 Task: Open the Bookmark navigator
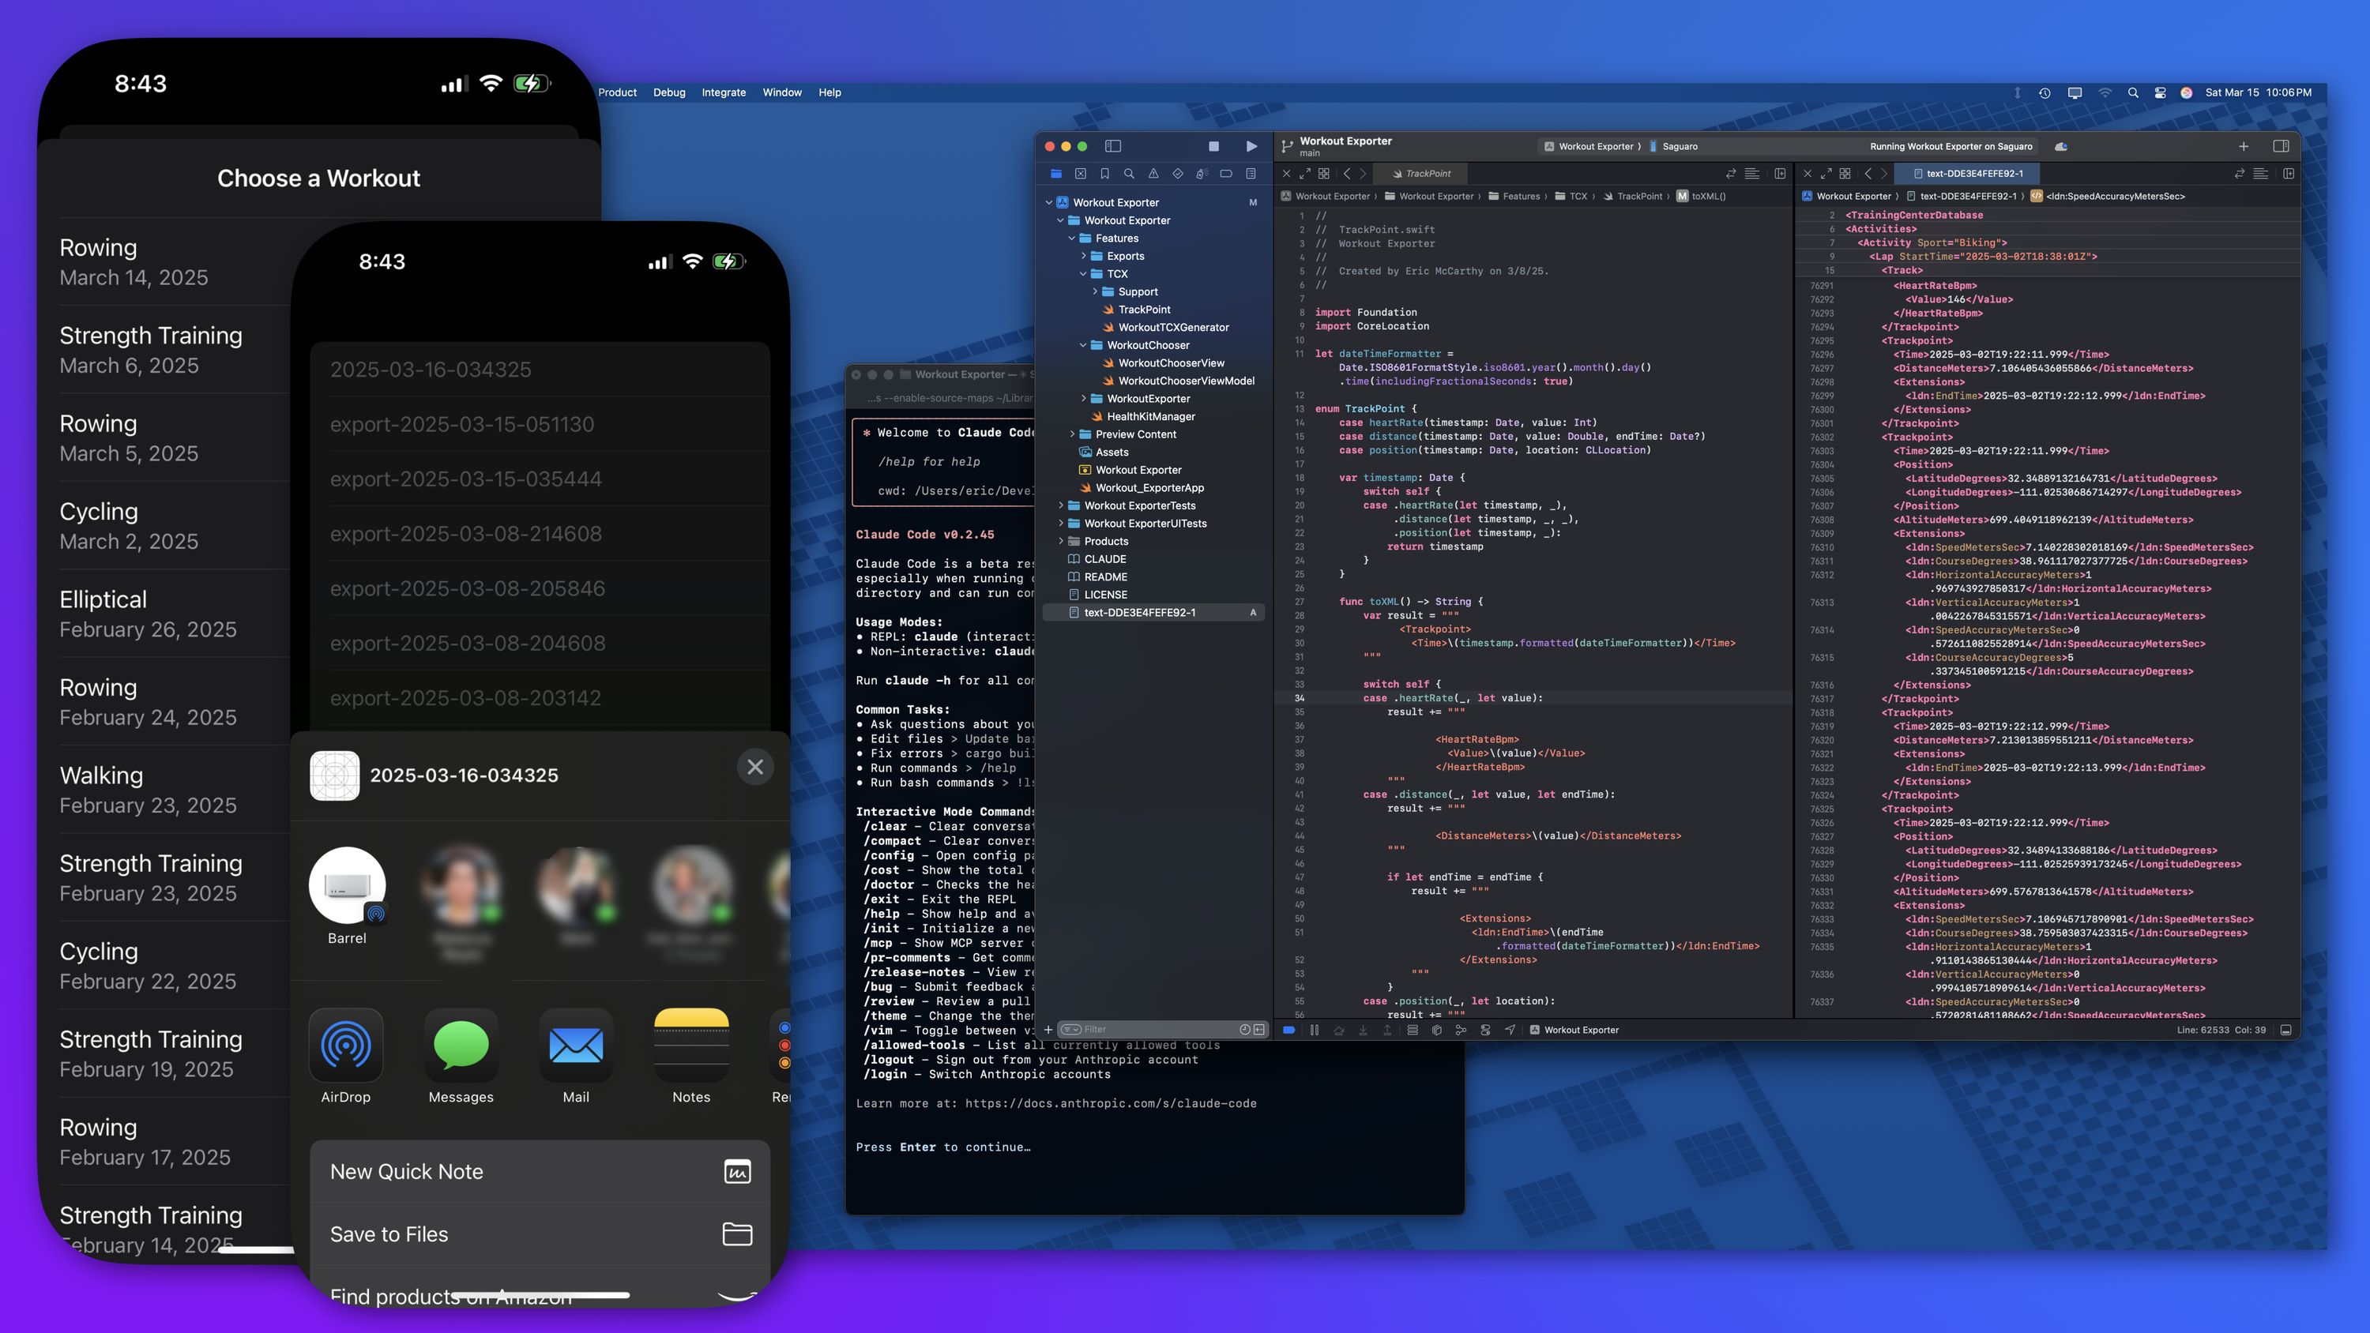[x=1105, y=174]
